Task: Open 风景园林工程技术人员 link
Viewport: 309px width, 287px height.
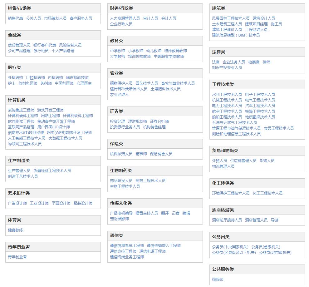Action: click(231, 18)
